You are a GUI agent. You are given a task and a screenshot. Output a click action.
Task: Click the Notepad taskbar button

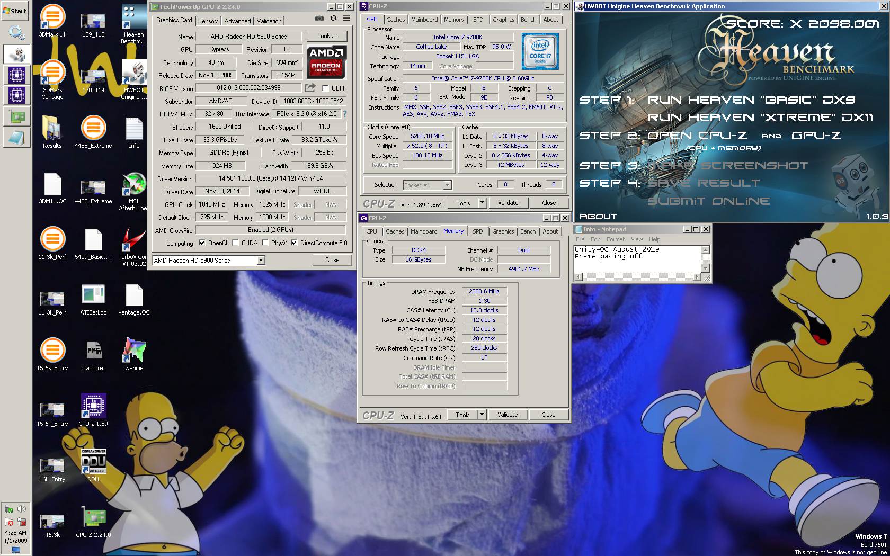(16, 138)
